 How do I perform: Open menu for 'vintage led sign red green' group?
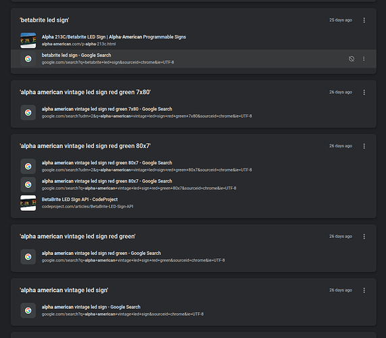tap(364, 237)
